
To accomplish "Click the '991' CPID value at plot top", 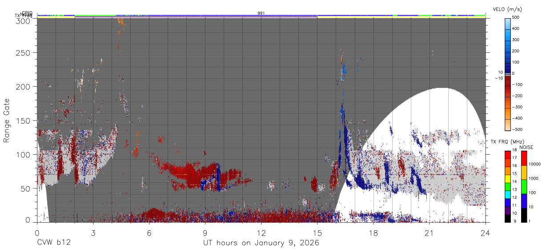I will point(261,13).
